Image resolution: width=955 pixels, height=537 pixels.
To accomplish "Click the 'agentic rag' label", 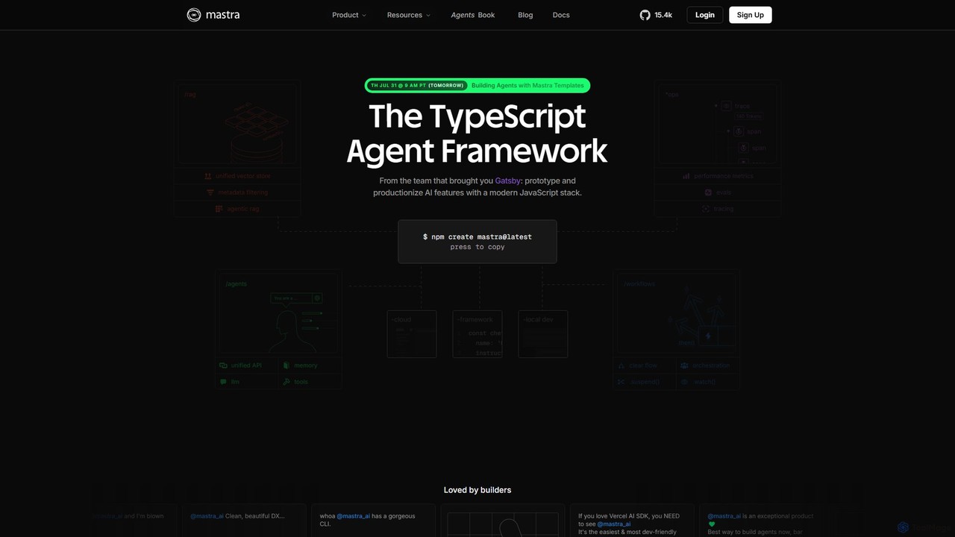I will 243,209.
